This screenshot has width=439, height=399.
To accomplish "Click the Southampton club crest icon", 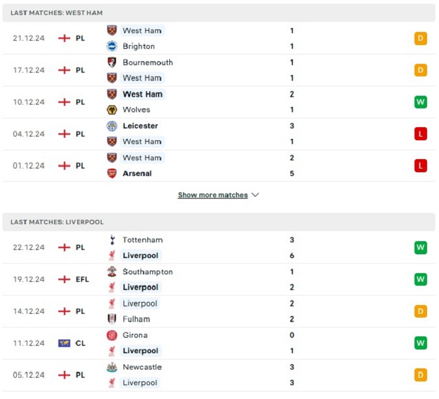I will (x=112, y=272).
